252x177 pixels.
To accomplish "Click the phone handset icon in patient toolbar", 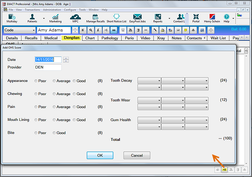I will 155,30.
